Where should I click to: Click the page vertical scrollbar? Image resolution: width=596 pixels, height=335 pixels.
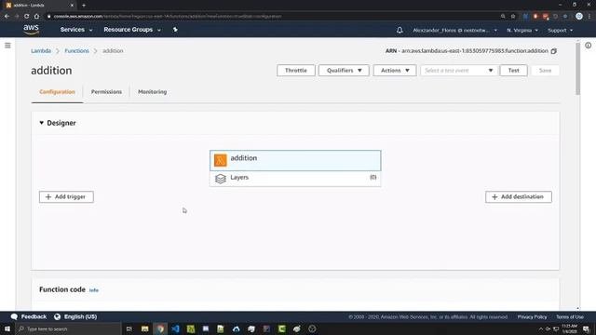(x=578, y=68)
